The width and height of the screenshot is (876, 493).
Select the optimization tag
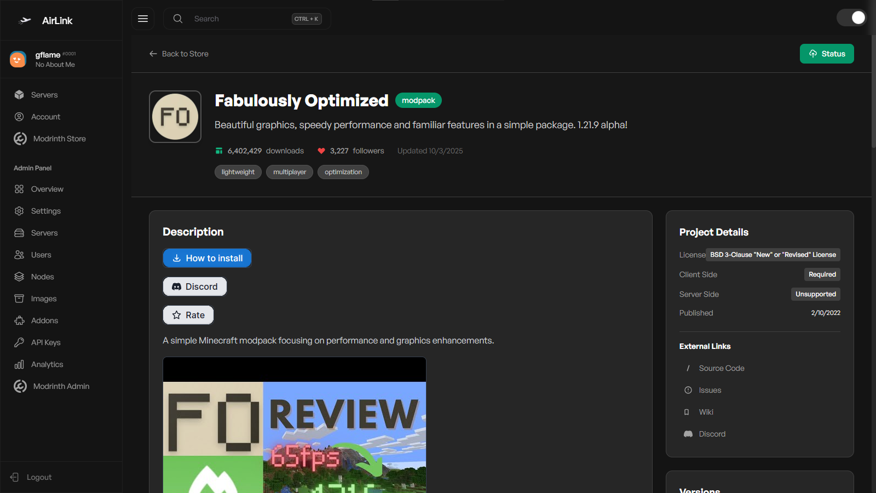pyautogui.click(x=343, y=172)
